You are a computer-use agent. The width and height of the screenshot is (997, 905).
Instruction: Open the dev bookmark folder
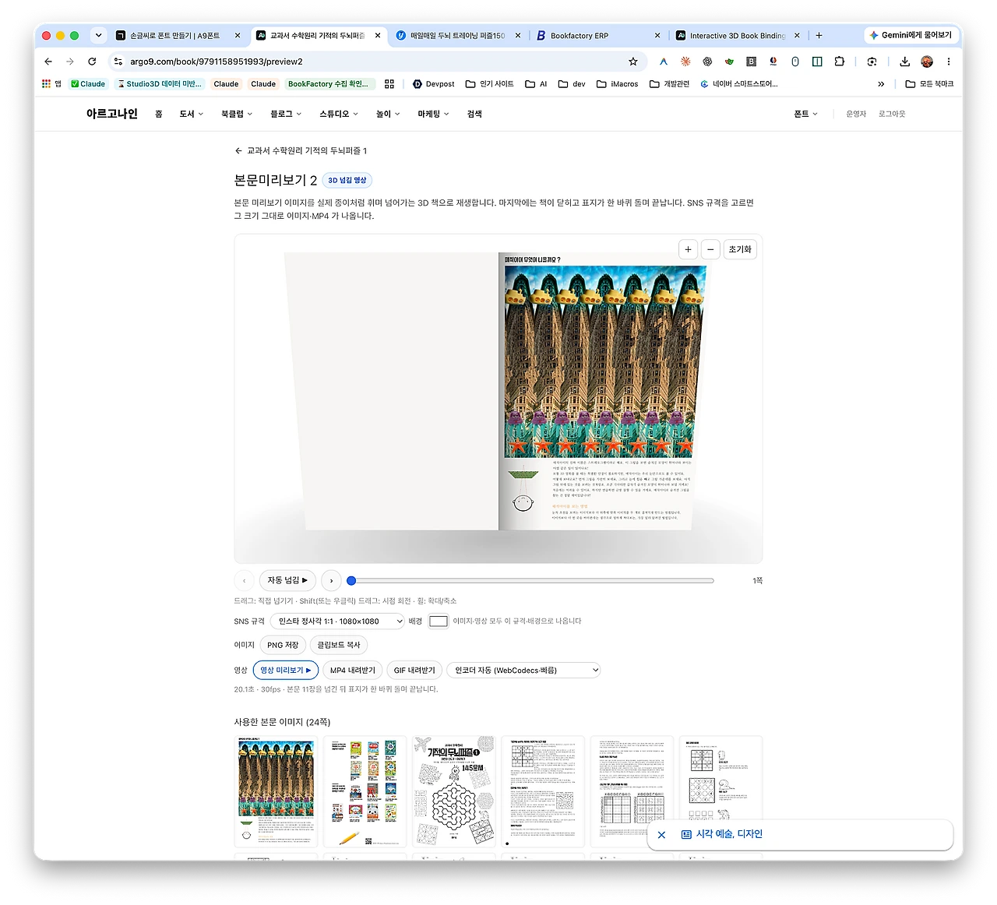pyautogui.click(x=572, y=83)
